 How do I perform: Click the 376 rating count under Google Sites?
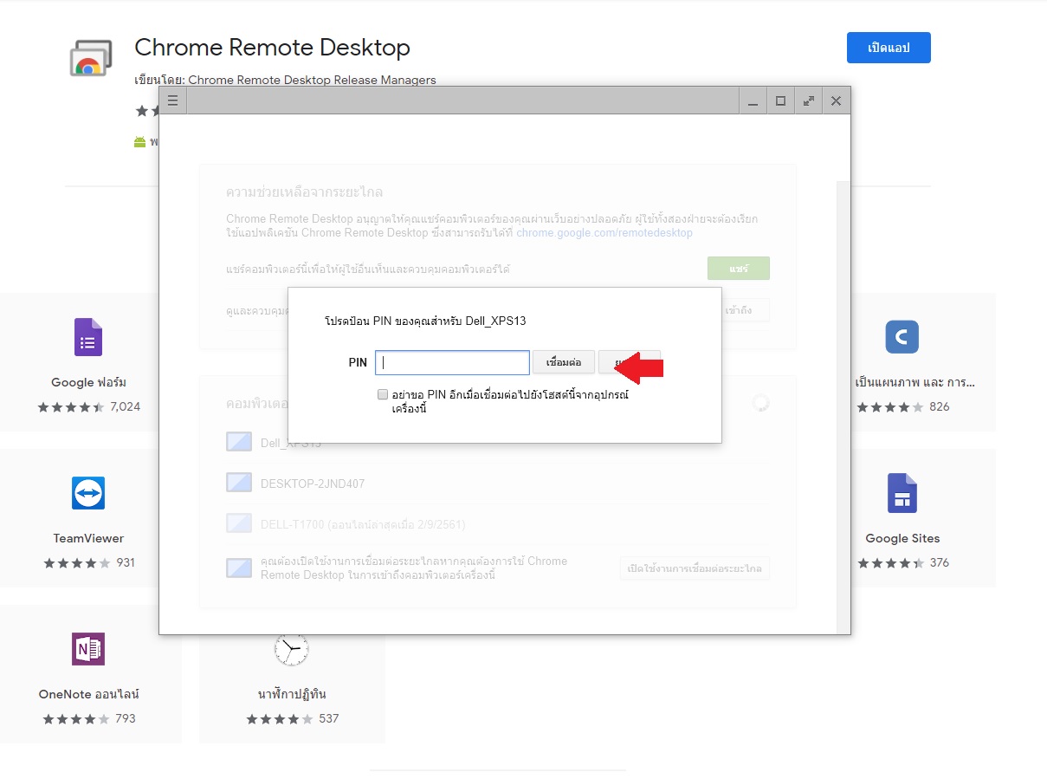[940, 562]
